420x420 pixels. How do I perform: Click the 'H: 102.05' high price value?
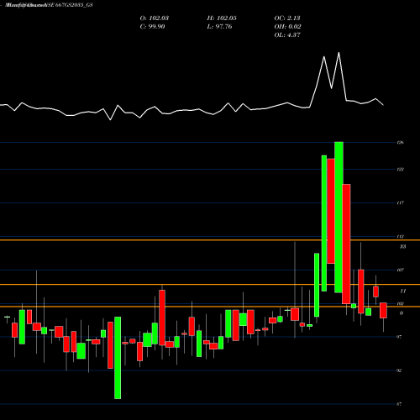pos(222,18)
